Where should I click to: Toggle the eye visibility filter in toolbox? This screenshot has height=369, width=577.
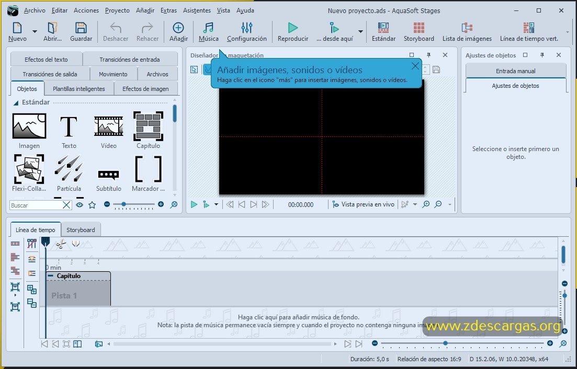coord(80,205)
